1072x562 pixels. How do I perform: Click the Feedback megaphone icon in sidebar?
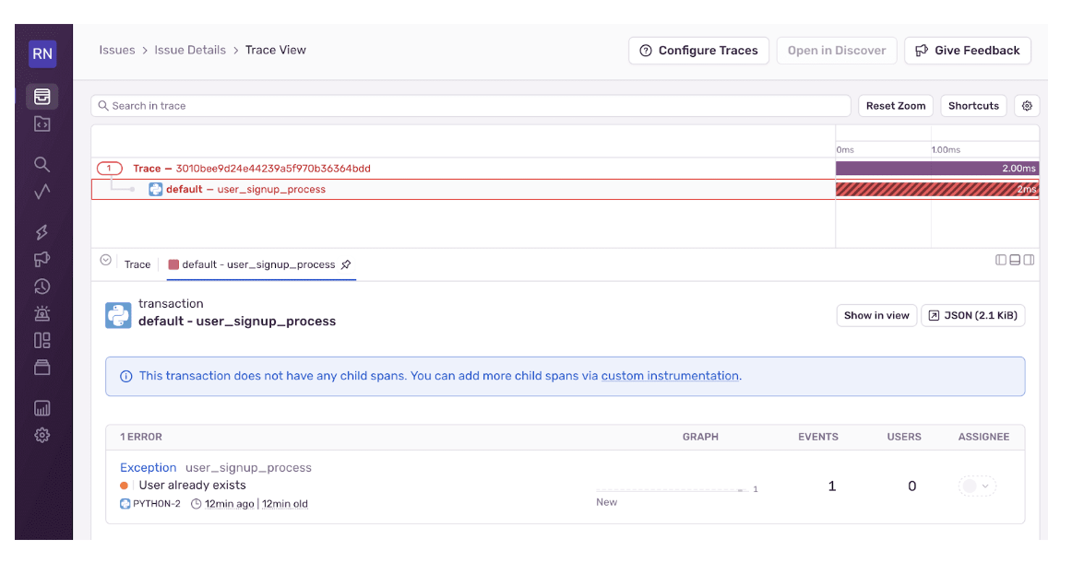(42, 260)
